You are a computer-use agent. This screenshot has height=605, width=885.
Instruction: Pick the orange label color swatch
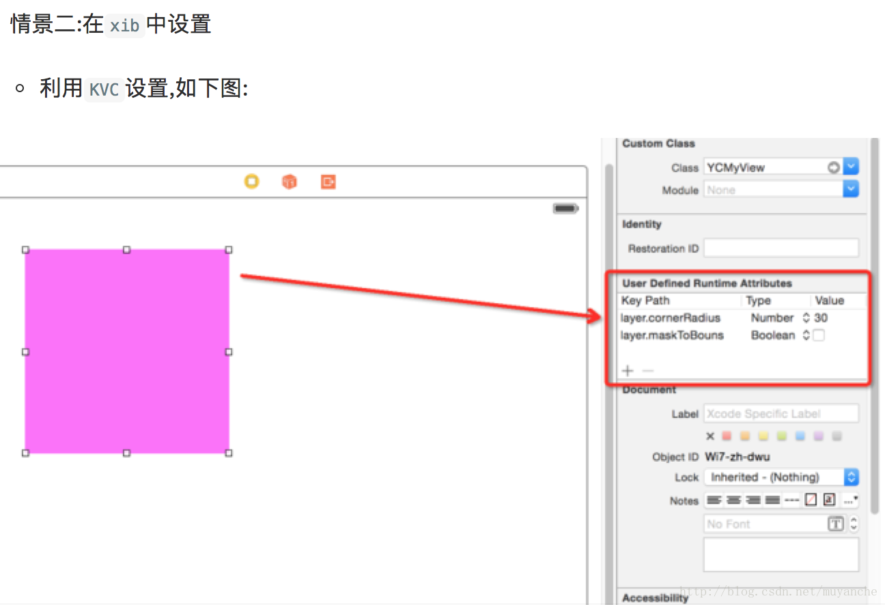pyautogui.click(x=745, y=436)
